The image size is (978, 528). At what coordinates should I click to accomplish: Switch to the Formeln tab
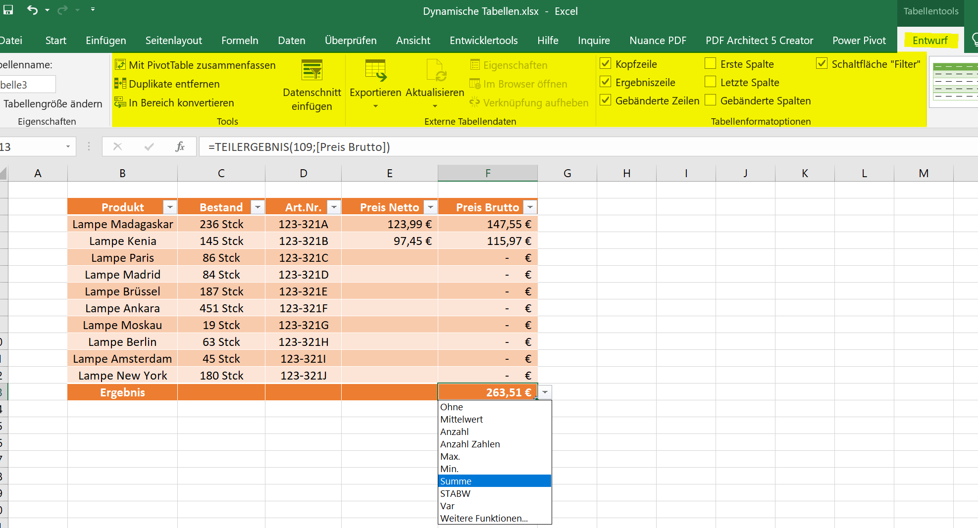coord(240,41)
